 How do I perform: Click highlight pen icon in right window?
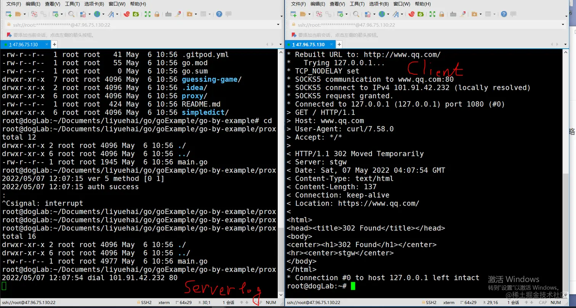(x=462, y=14)
